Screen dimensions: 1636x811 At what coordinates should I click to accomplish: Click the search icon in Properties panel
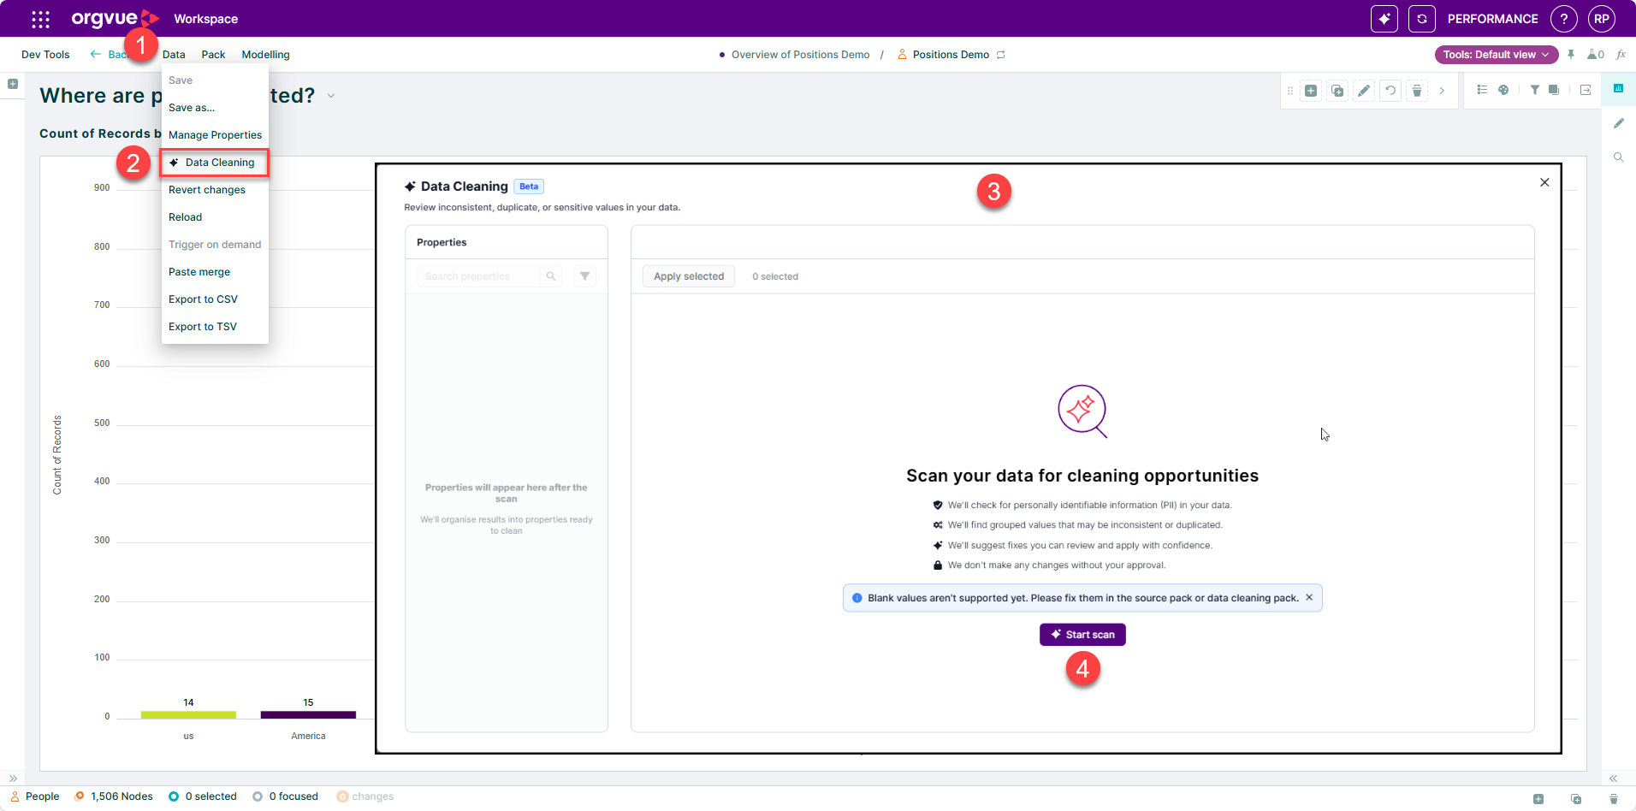pyautogui.click(x=551, y=276)
